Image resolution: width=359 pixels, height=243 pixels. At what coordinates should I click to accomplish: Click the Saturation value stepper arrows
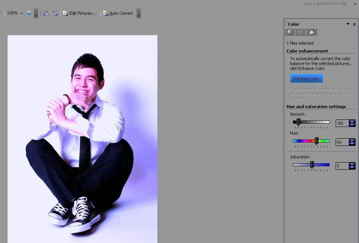point(352,166)
